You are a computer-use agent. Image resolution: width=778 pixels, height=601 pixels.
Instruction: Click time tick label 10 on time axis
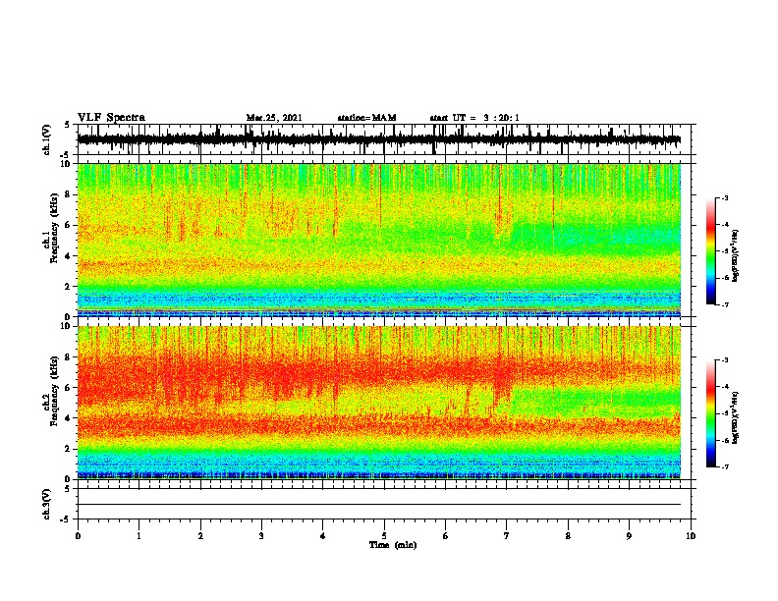click(x=691, y=536)
